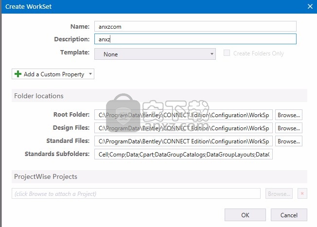Browse to attach a ProjectWise Project
317x227 pixels.
(x=279, y=193)
